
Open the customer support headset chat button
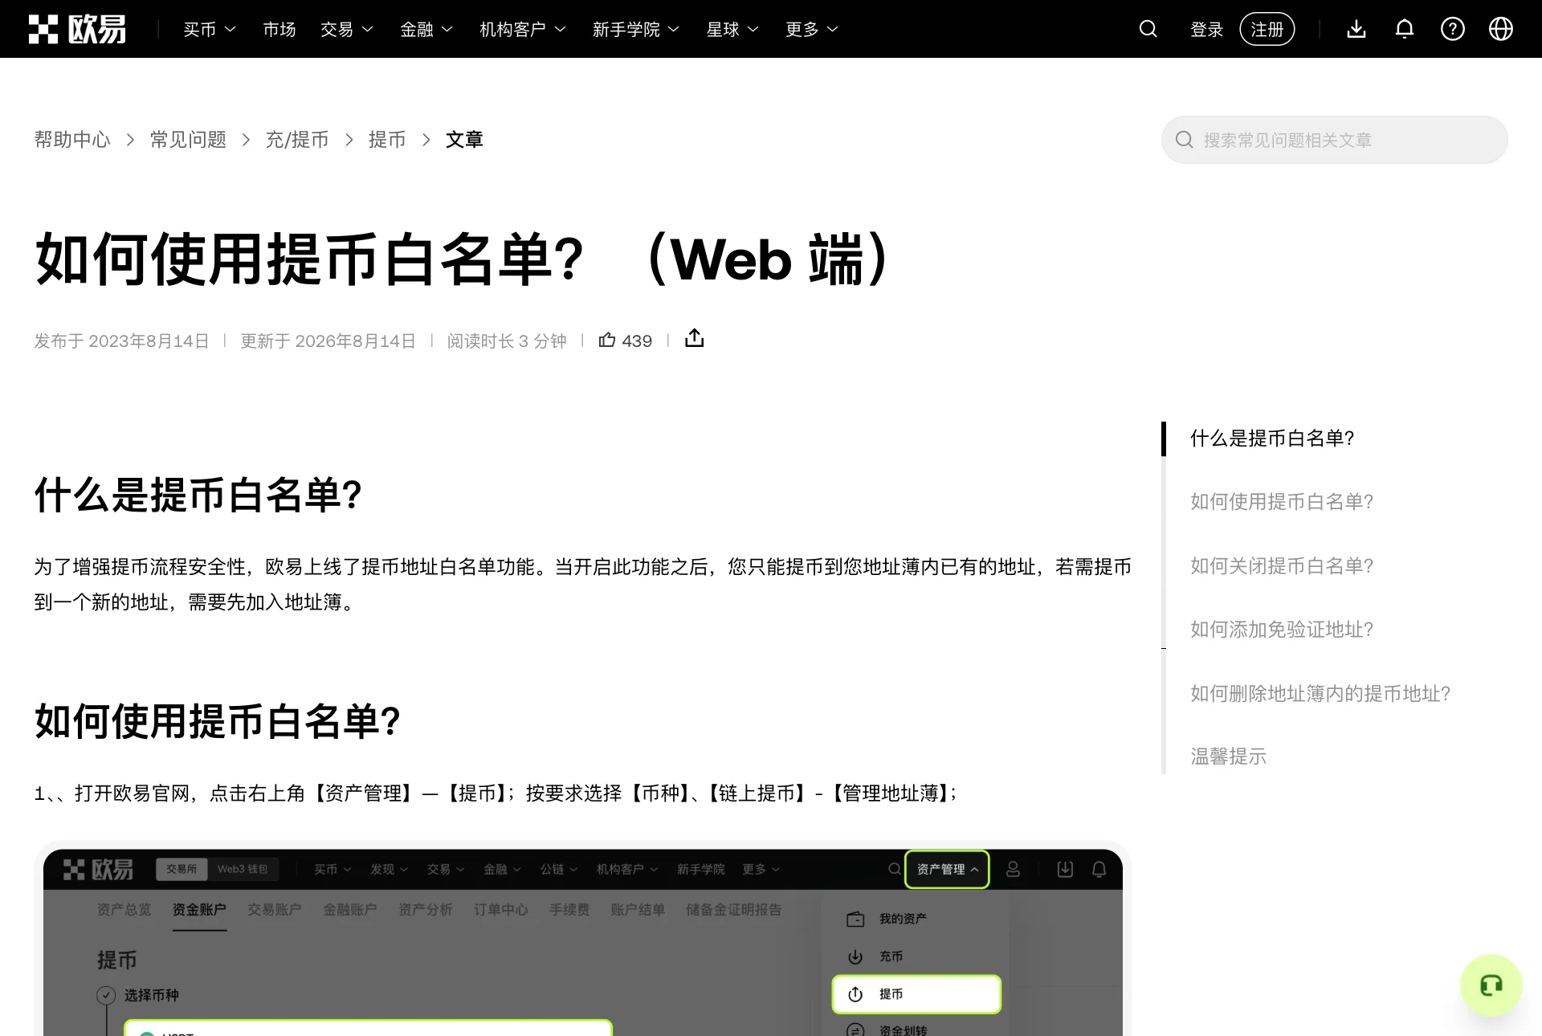coord(1491,985)
